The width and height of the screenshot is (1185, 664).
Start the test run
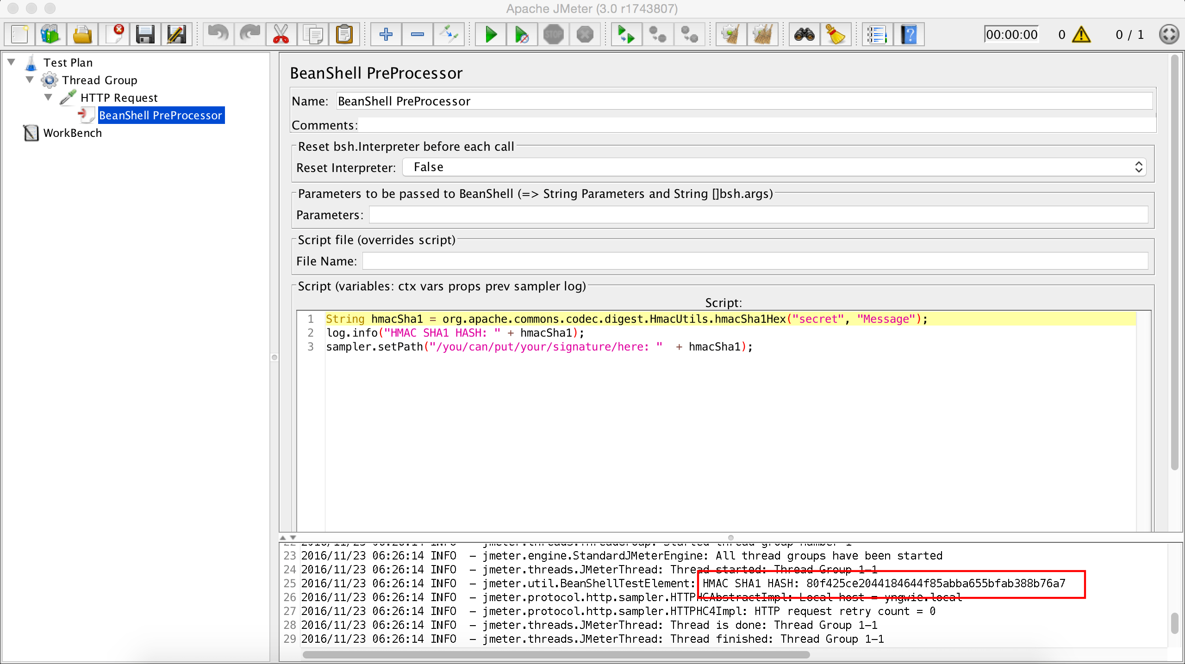pyautogui.click(x=490, y=34)
